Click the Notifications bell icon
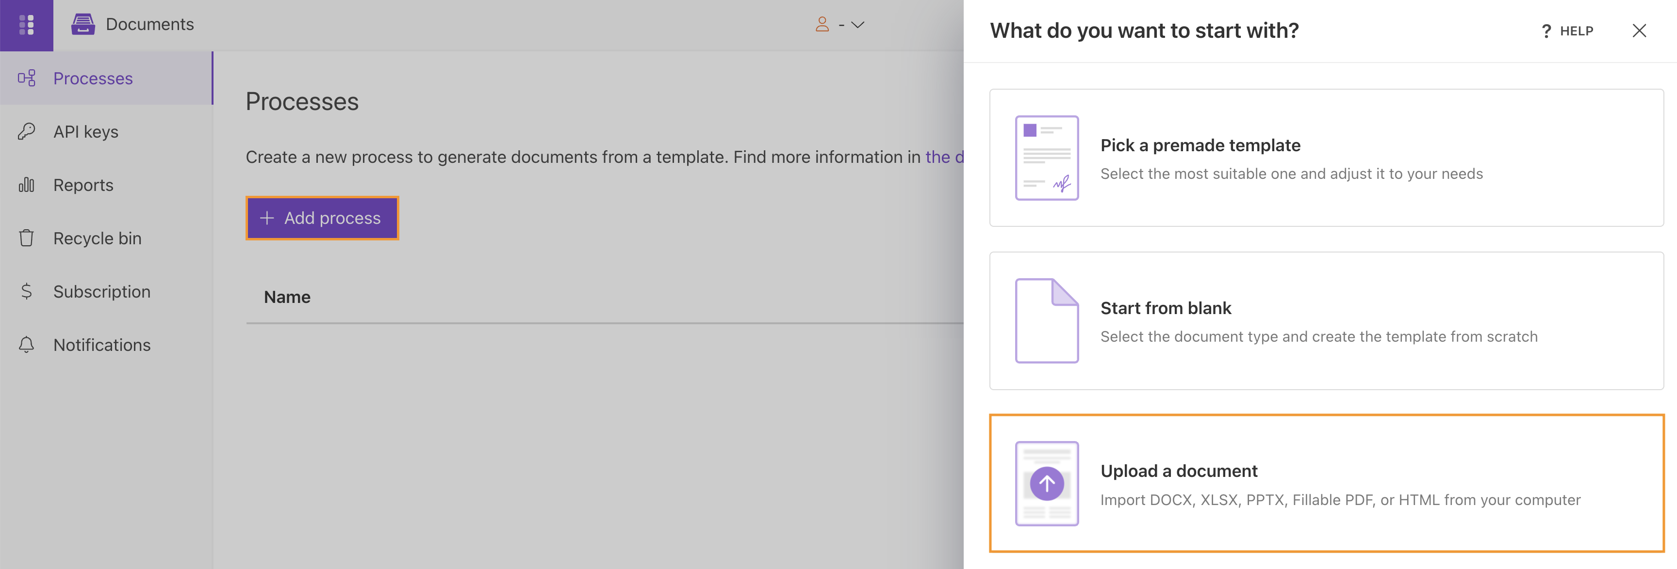This screenshot has height=569, width=1677. click(x=27, y=345)
